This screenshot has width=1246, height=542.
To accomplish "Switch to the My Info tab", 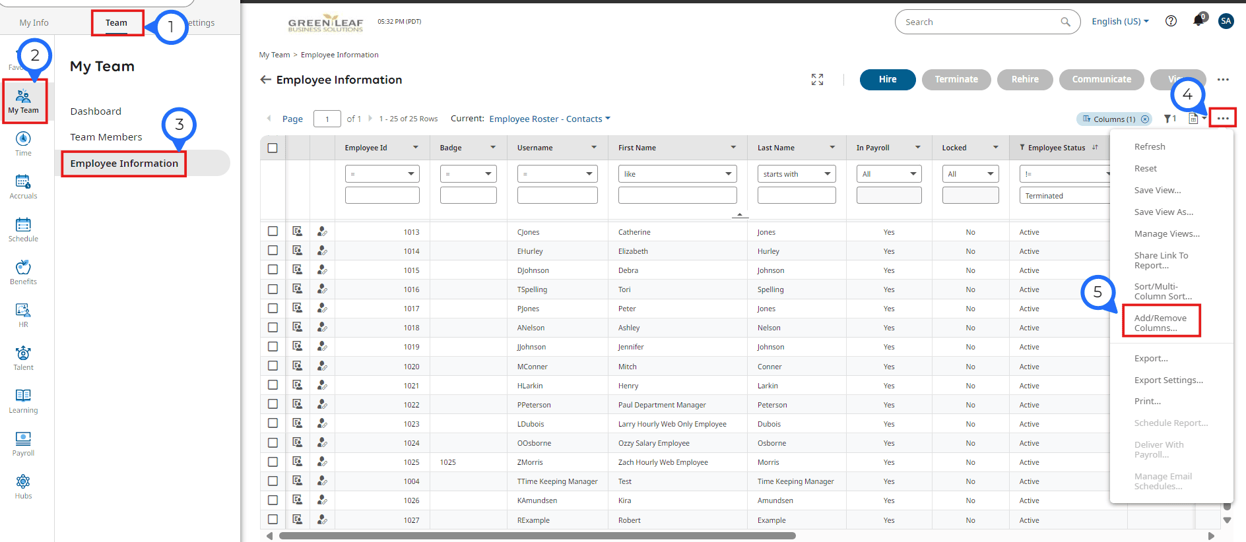I will (x=34, y=23).
